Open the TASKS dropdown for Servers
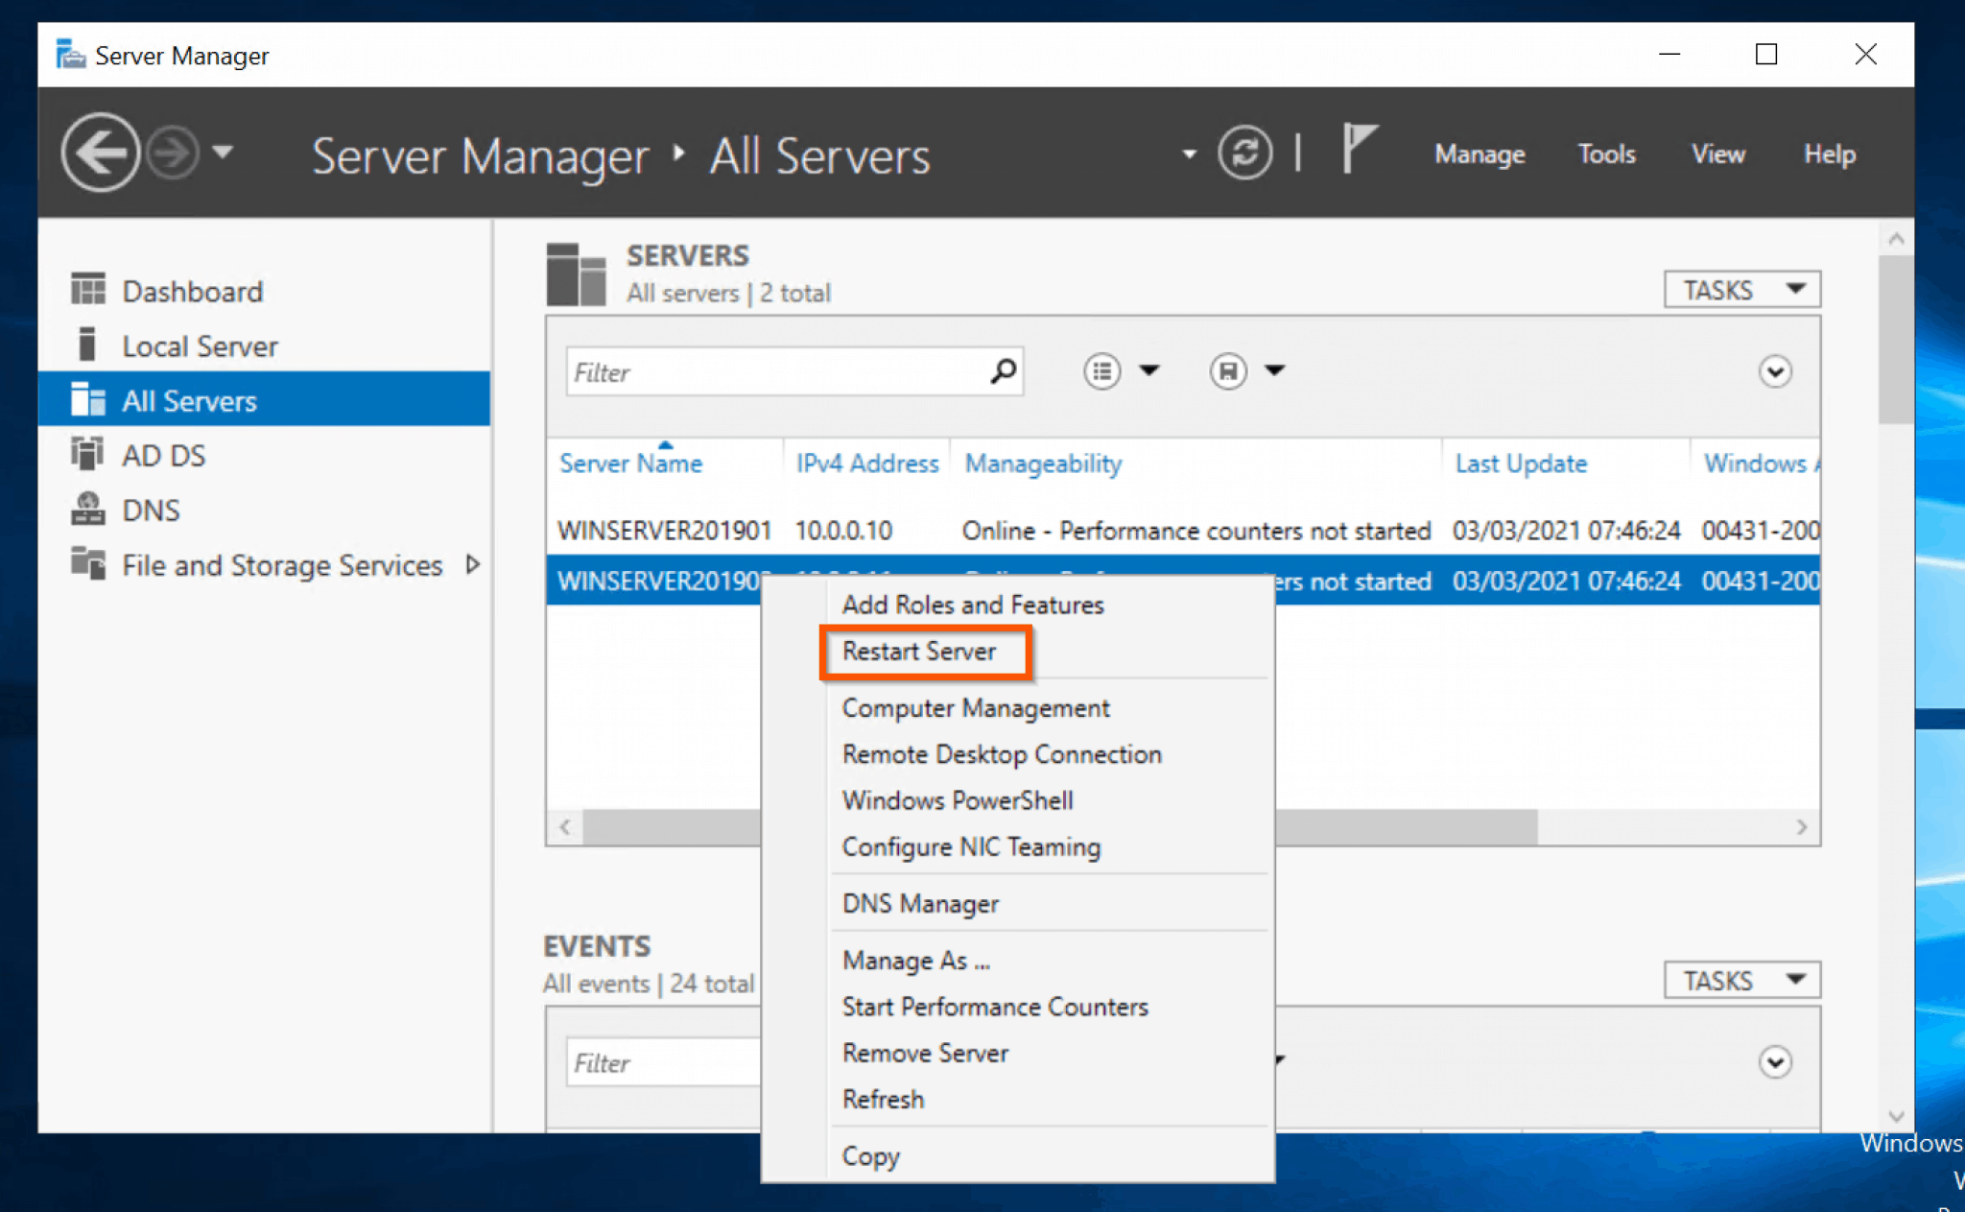 1740,289
